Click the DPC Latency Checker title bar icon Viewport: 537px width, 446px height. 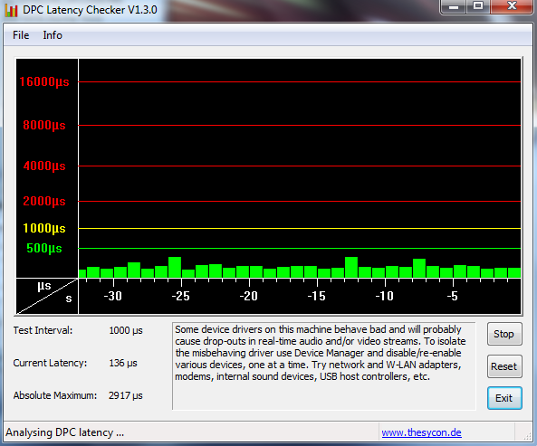(x=11, y=10)
